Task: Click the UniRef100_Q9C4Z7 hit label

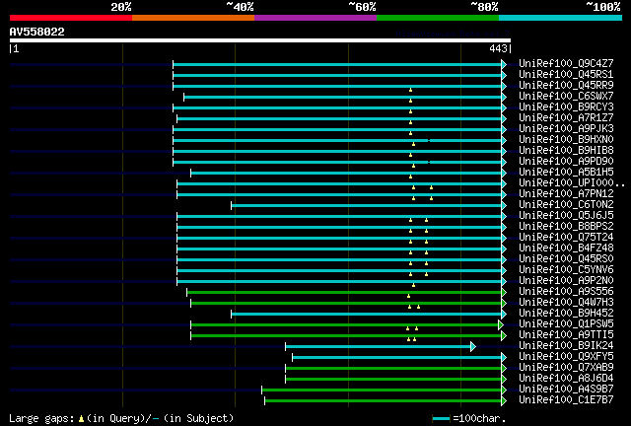Action: [x=566, y=64]
